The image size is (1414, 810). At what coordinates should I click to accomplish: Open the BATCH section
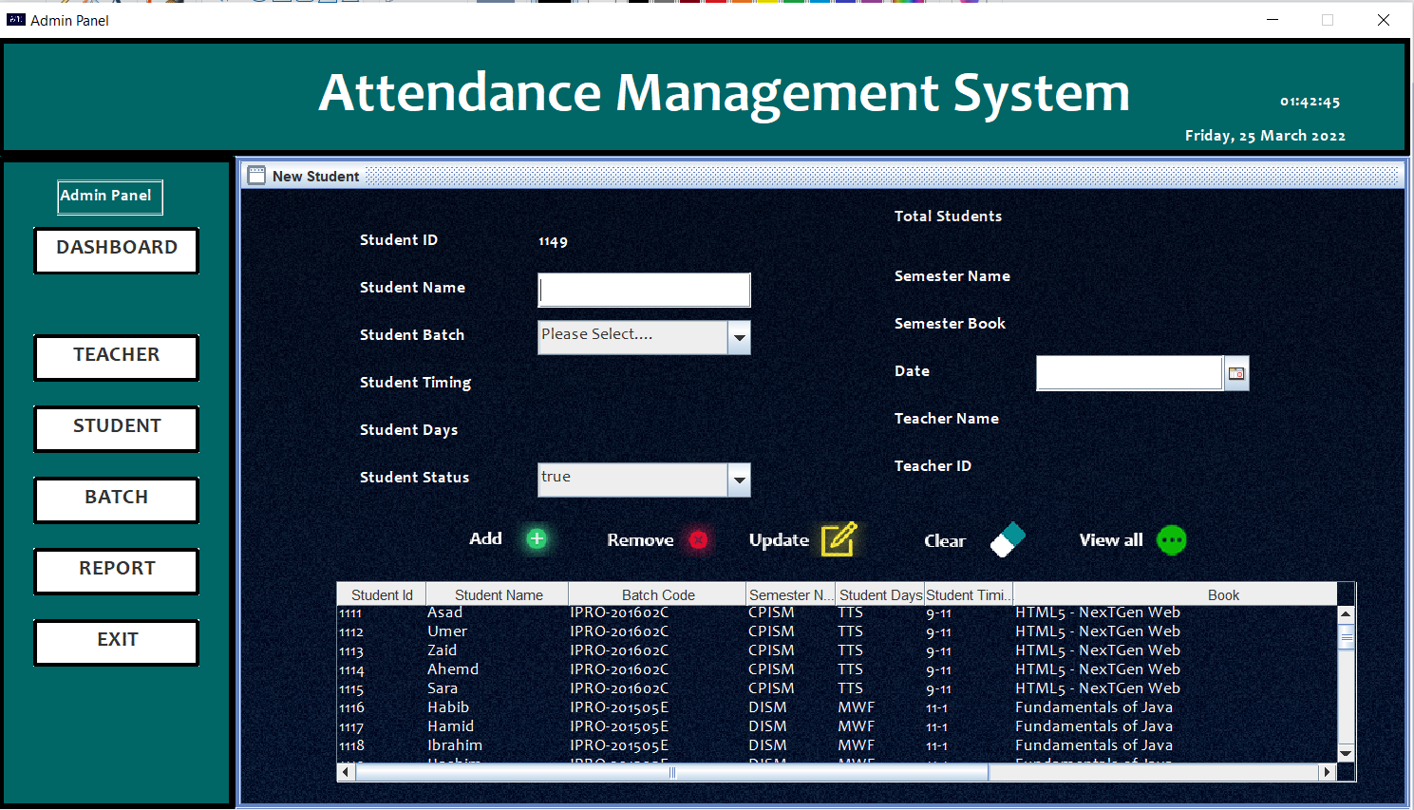coord(117,499)
